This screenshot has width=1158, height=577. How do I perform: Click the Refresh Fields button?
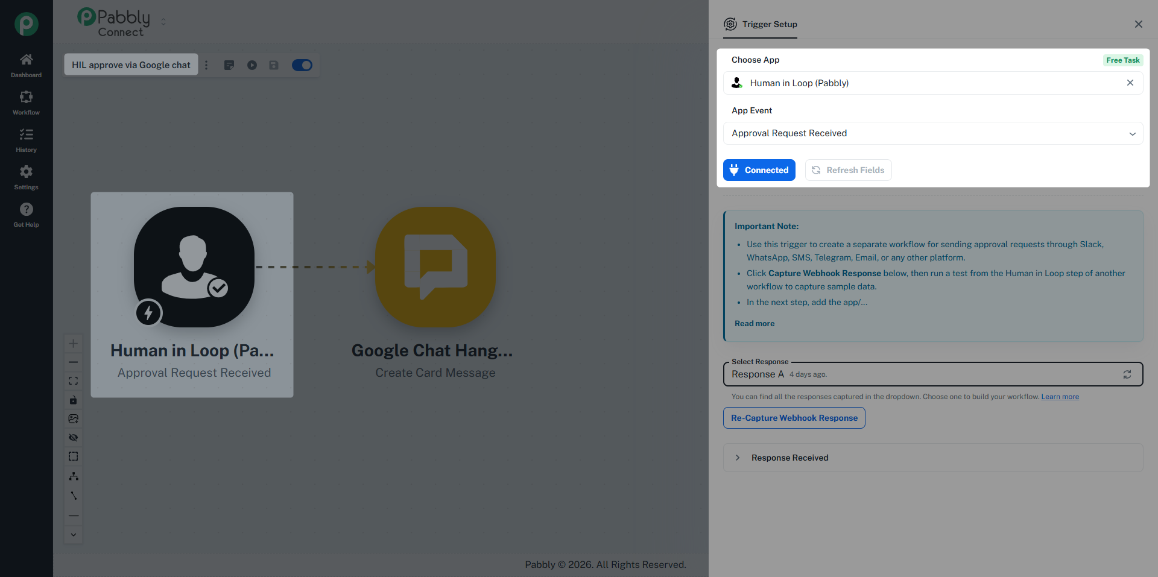pos(848,170)
